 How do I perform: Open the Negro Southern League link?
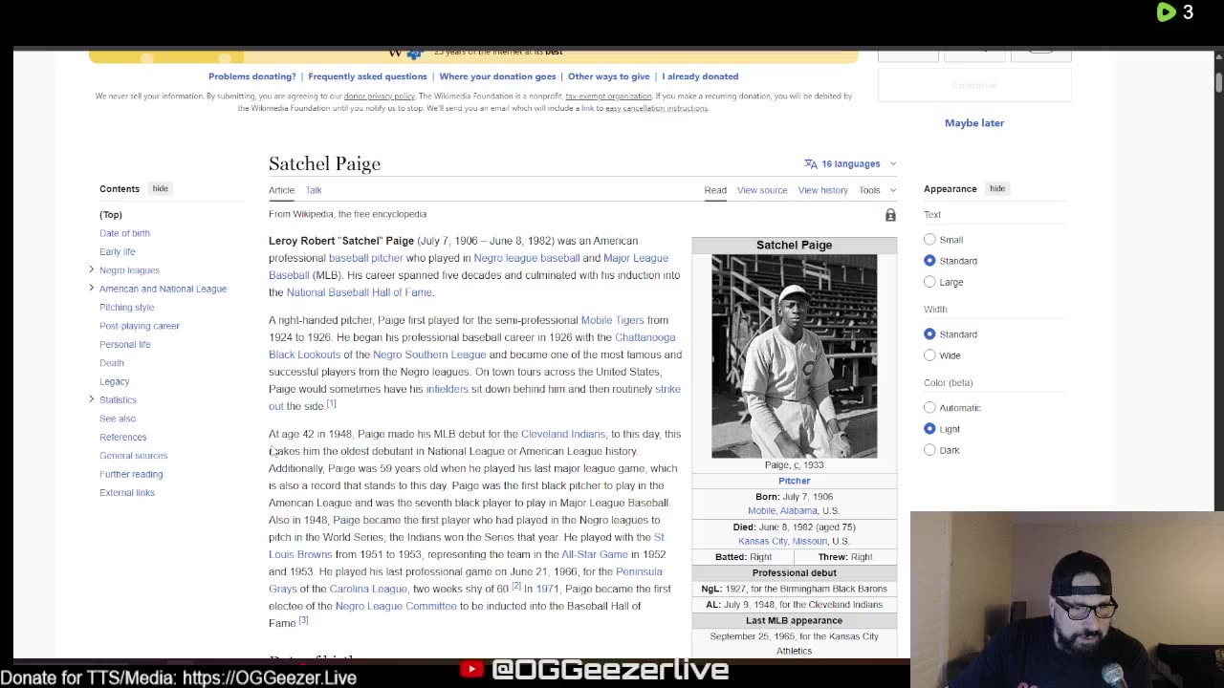pos(429,355)
